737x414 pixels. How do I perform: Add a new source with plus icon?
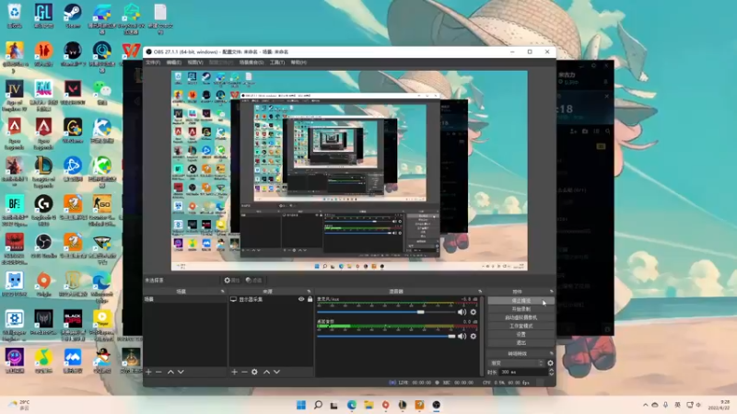(x=234, y=372)
